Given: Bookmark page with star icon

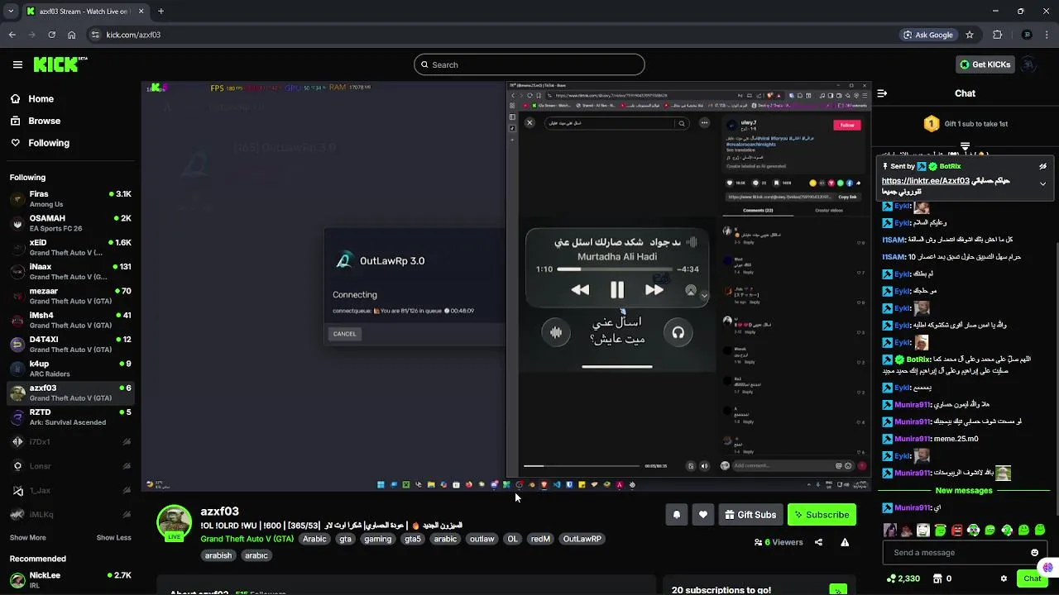Looking at the screenshot, I should [970, 35].
